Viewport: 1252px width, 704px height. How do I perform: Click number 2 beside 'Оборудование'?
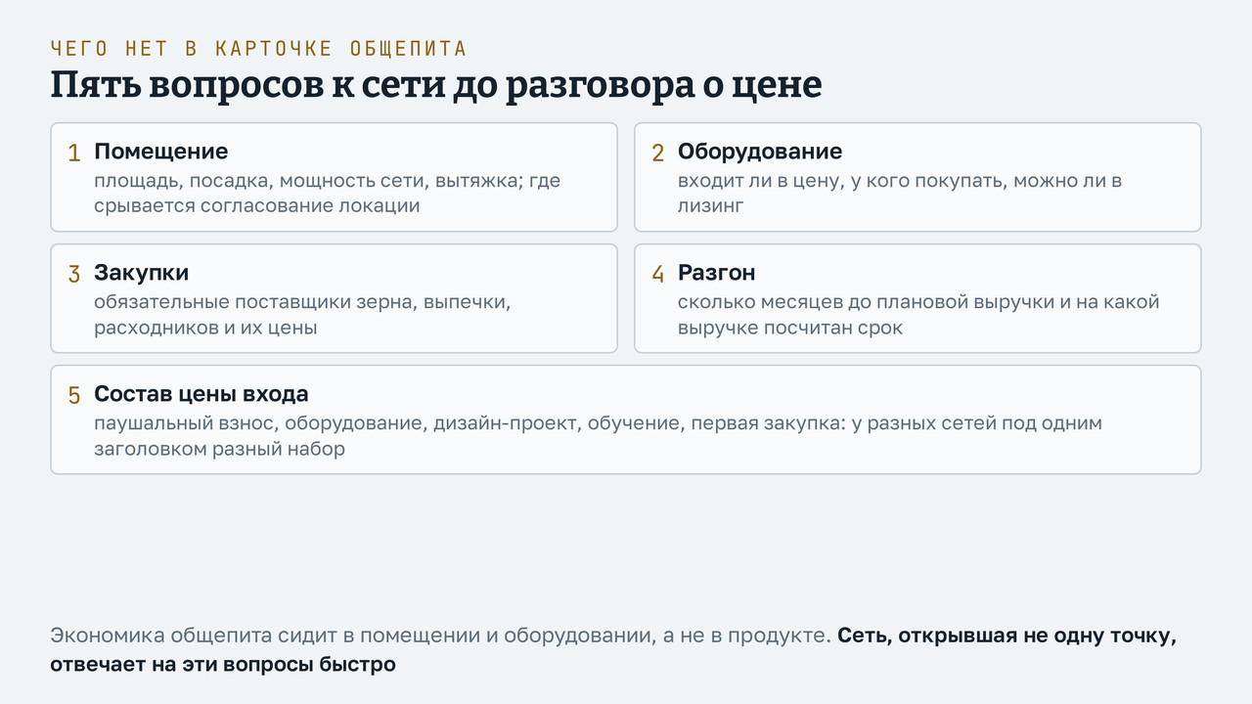tap(657, 154)
